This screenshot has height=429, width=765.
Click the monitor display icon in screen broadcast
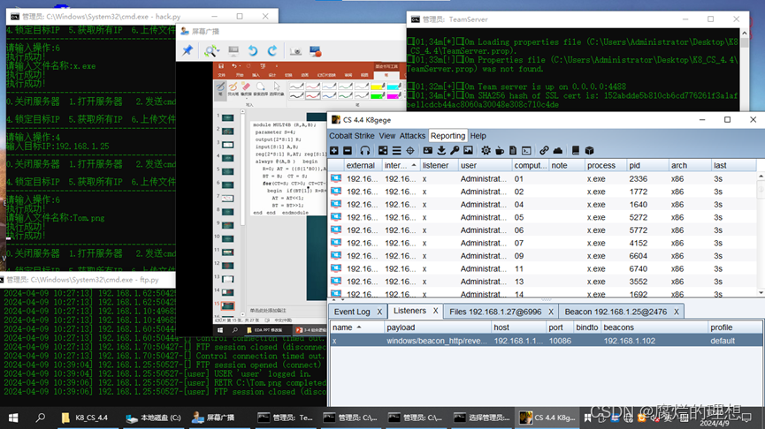pos(233,50)
